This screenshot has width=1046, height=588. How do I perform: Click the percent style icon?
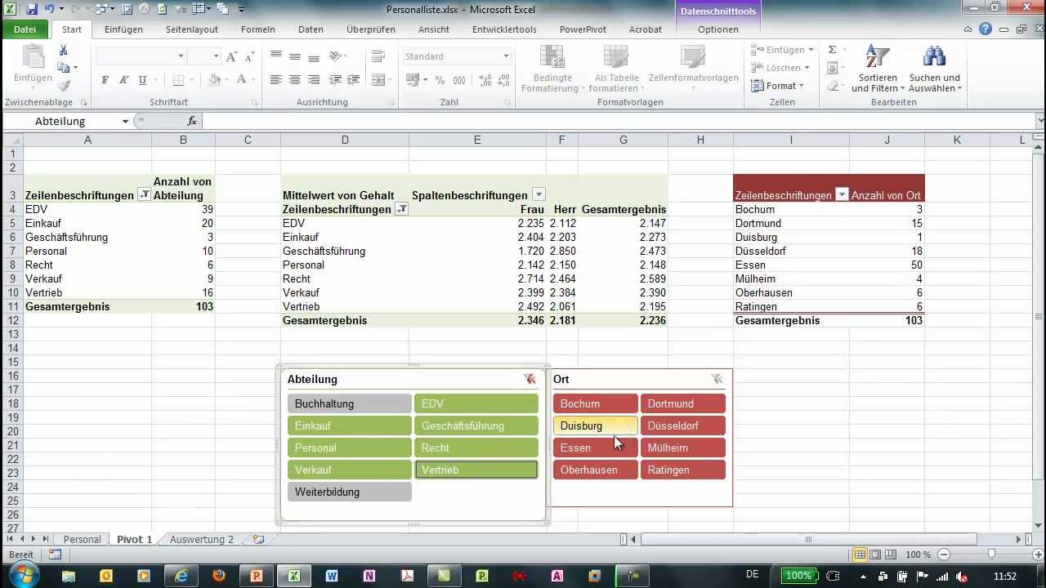[x=440, y=80]
